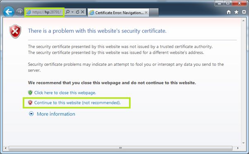Click the Internet Explorer icon in address bar
Screen dimensions: 249x154
tap(29, 12)
